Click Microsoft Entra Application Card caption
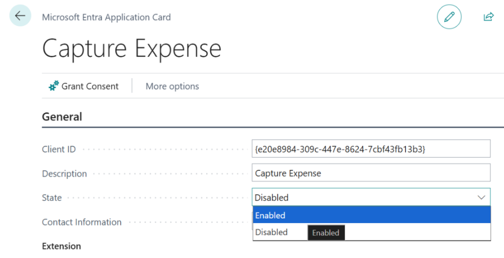This screenshot has height=258, width=504. click(106, 17)
